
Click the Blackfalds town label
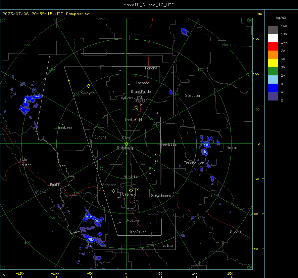141,92
